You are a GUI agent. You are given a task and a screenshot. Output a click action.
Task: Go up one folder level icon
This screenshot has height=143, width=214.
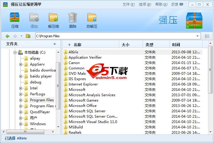point(28,36)
